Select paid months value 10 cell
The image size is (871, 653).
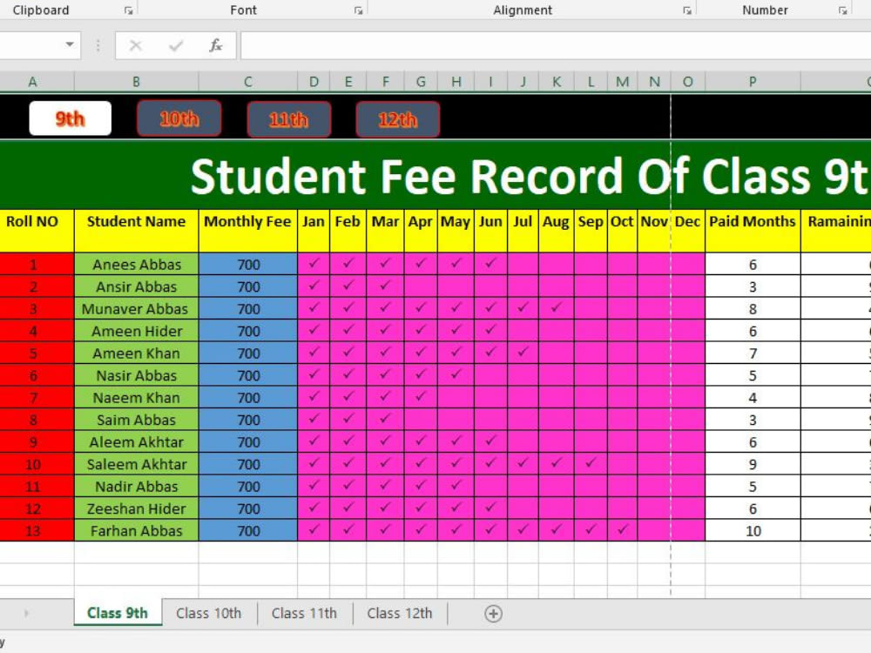753,531
